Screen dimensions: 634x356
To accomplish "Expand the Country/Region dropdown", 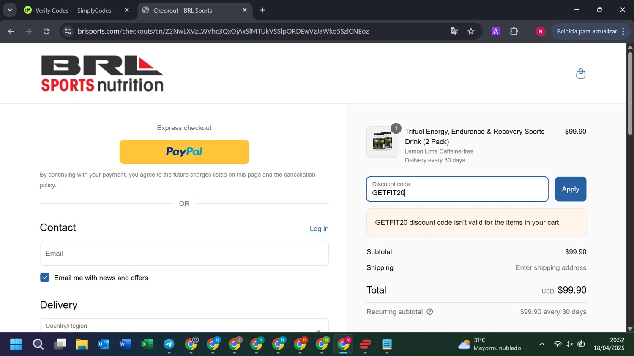I will click(184, 326).
